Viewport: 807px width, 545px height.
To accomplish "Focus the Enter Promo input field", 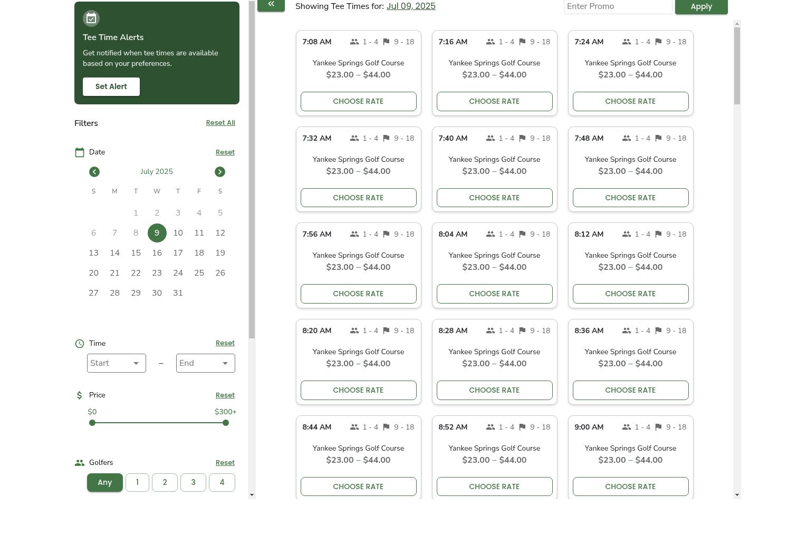I will [x=617, y=6].
